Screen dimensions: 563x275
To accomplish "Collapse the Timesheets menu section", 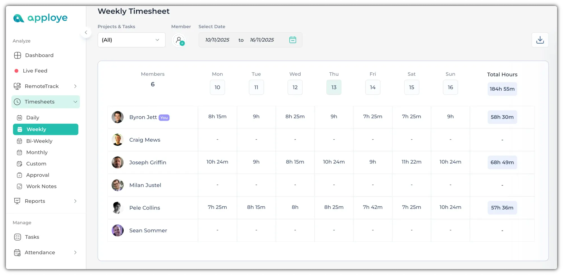I will coord(75,102).
